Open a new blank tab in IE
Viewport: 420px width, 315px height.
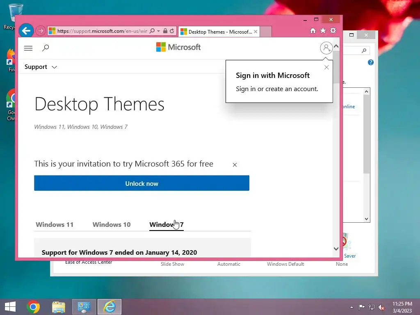[x=266, y=32]
